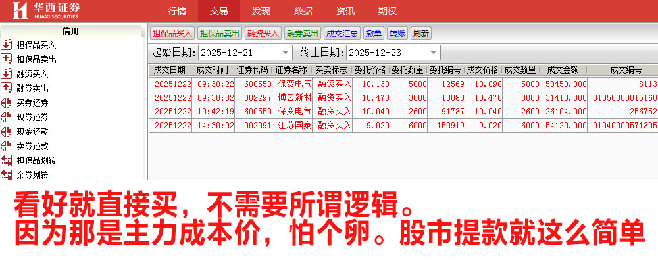Click the 买券还券 sidebar icon

tap(7, 103)
